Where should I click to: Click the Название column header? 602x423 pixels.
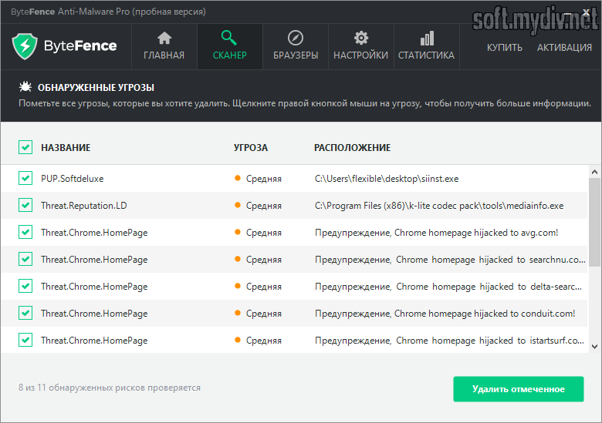tap(66, 147)
